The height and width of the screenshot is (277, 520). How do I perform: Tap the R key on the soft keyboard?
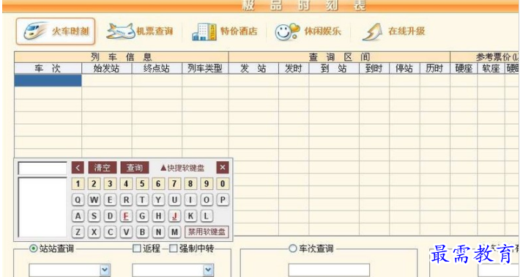[x=126, y=200]
